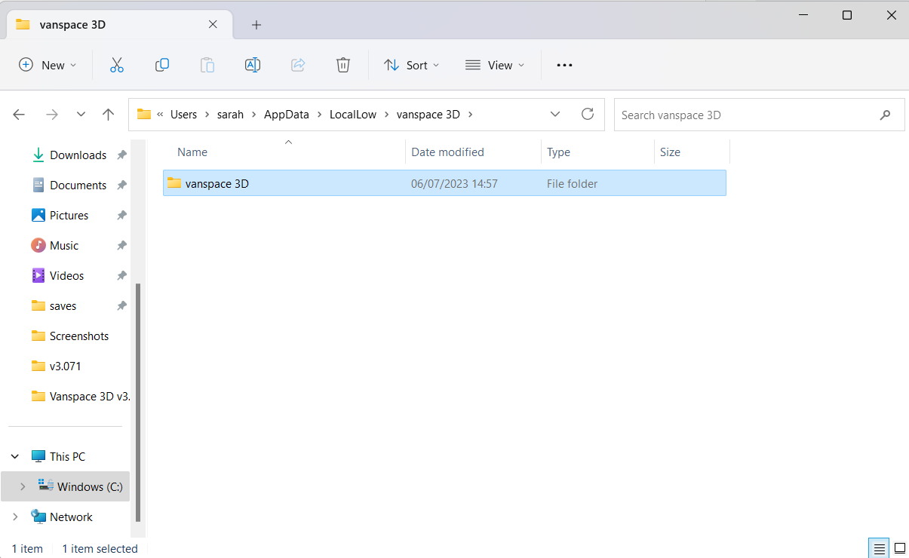Open the New dropdown menu
The height and width of the screenshot is (558, 909).
coord(48,66)
